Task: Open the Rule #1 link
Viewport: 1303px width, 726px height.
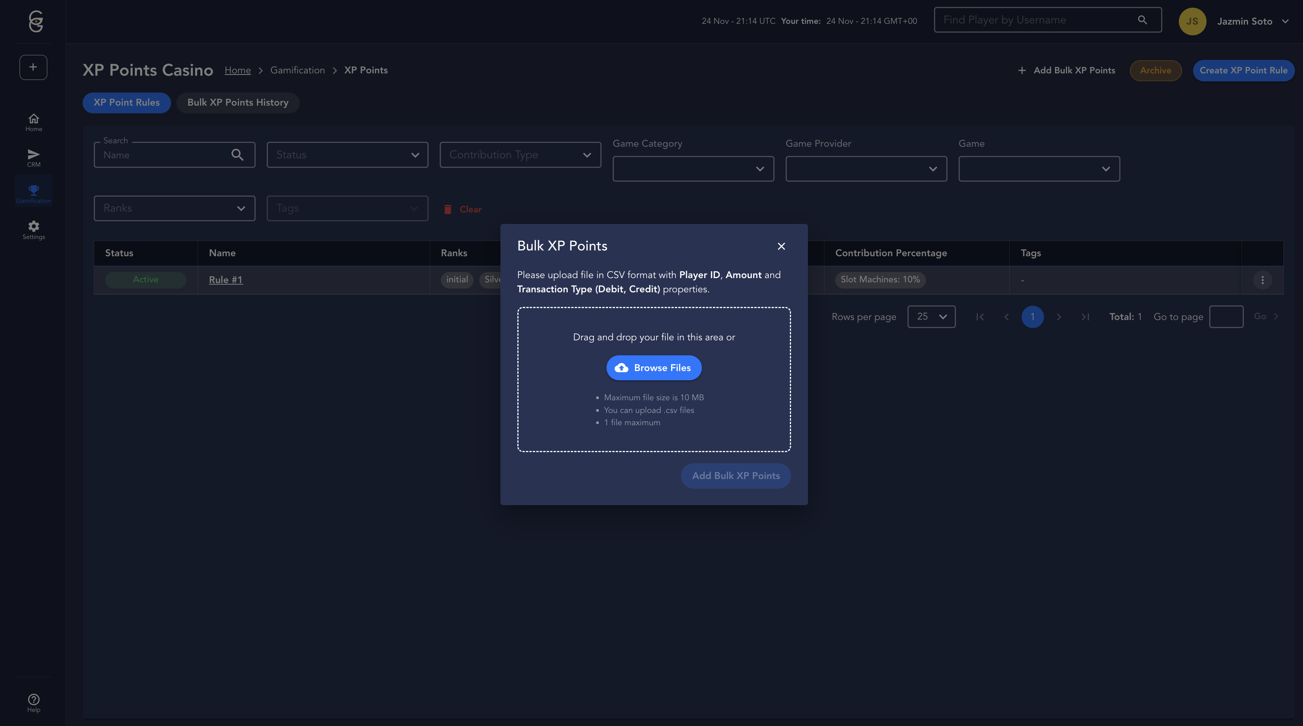Action: coord(226,280)
